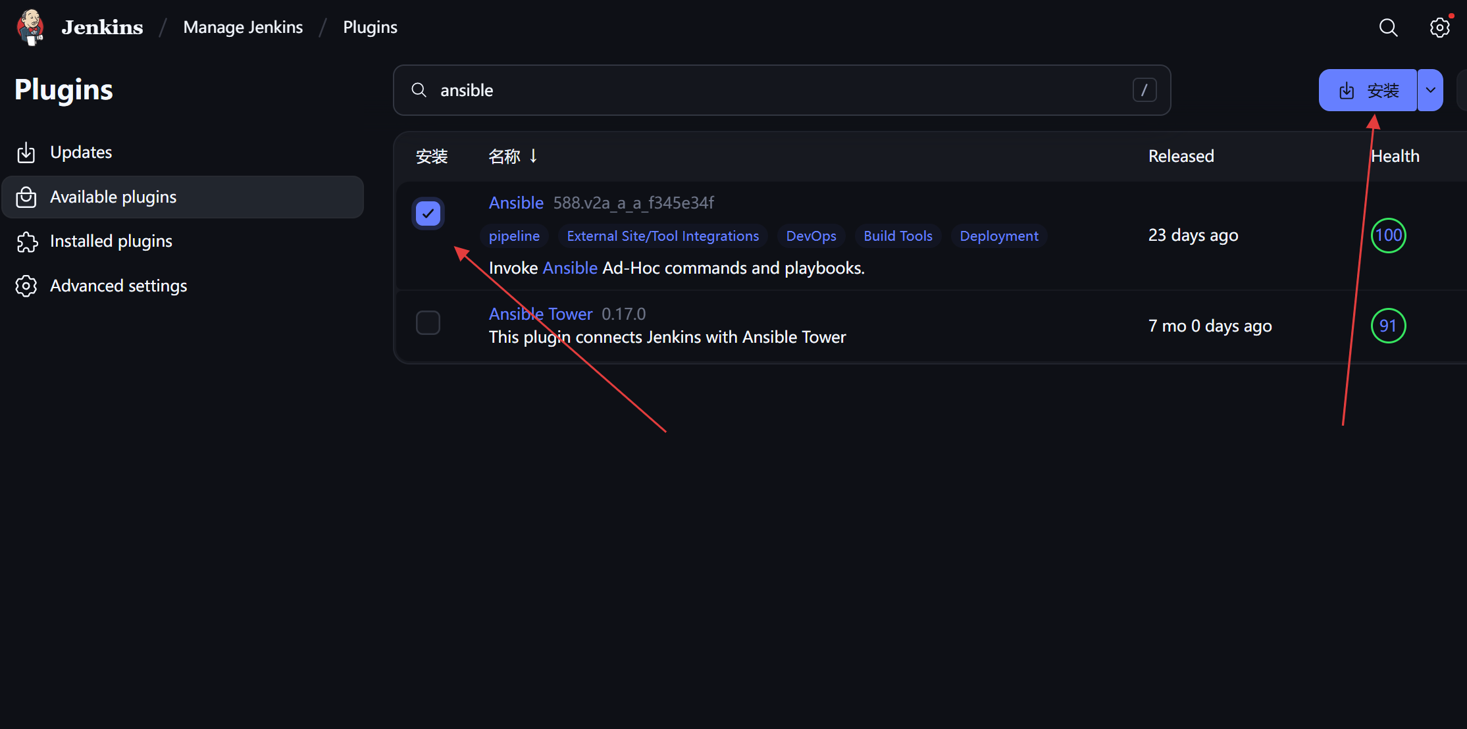The image size is (1467, 729).
Task: Click the Updates download icon
Action: pyautogui.click(x=26, y=153)
